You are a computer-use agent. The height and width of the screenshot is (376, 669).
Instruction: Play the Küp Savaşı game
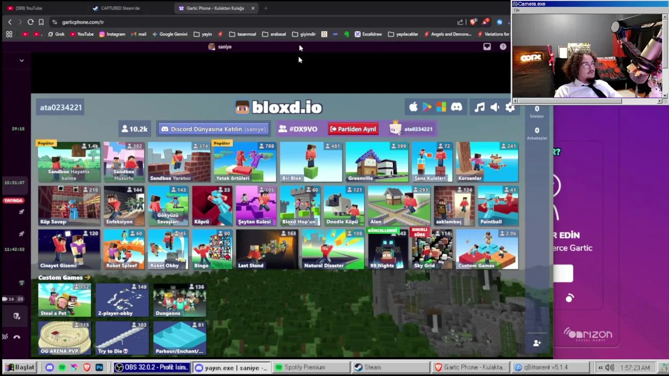pos(69,205)
